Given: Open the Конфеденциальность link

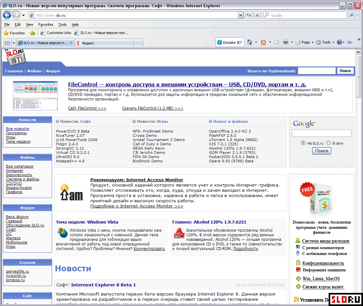Looking at the screenshot, I should tap(323, 263).
